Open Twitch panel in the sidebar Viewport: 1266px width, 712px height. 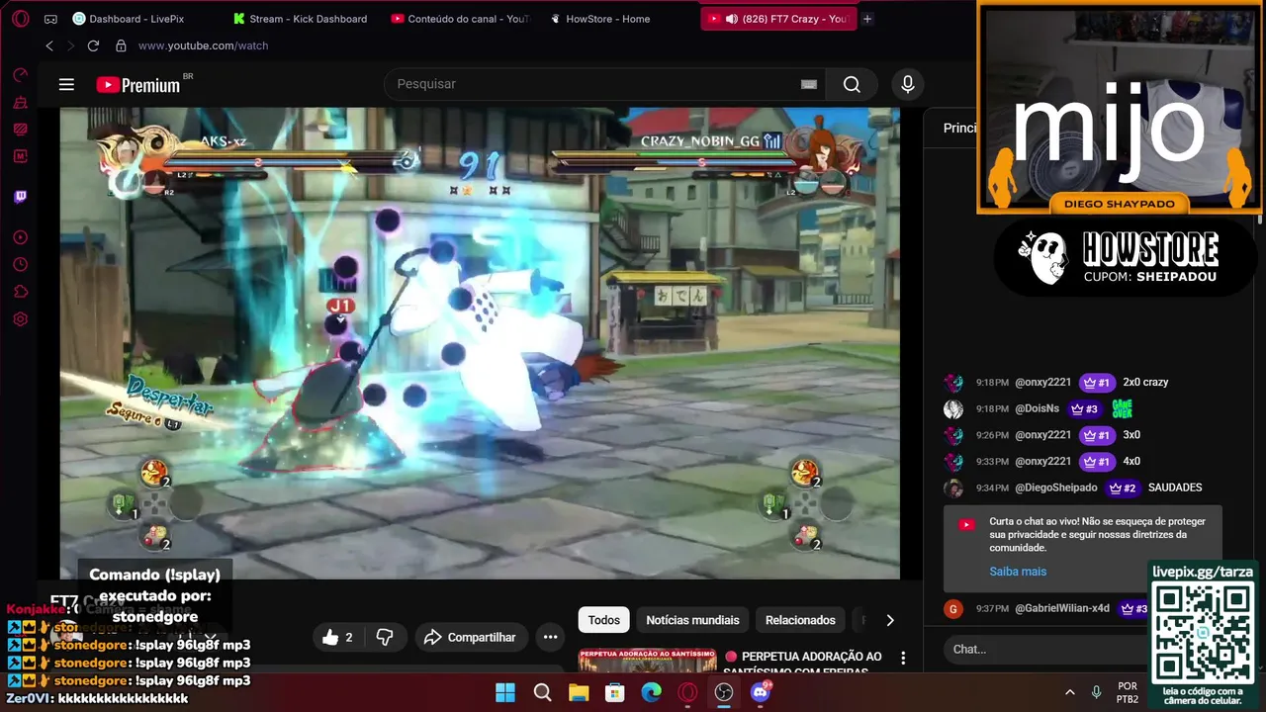(20, 196)
